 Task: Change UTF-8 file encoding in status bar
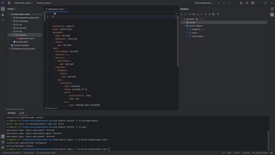point(237,153)
